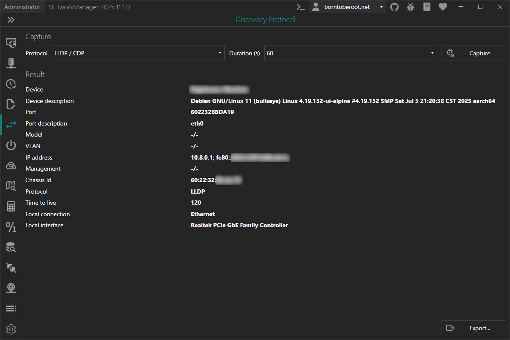
Task: Open Listeners globe icon in sidebar
Action: [x=11, y=288]
